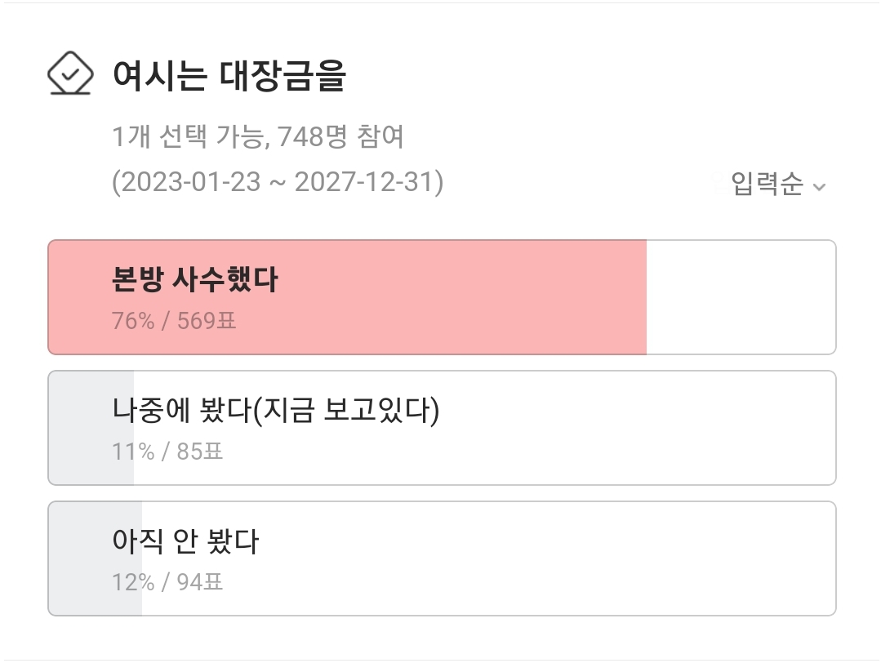Click the gray progress bar of 아직 안 봤다
The width and height of the screenshot is (881, 663).
95,558
